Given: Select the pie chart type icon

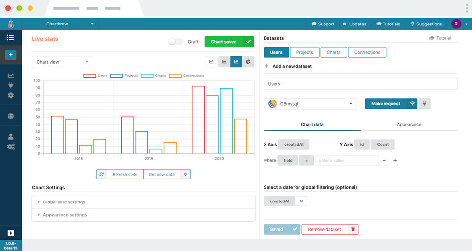Looking at the screenshot, I should click(x=248, y=62).
